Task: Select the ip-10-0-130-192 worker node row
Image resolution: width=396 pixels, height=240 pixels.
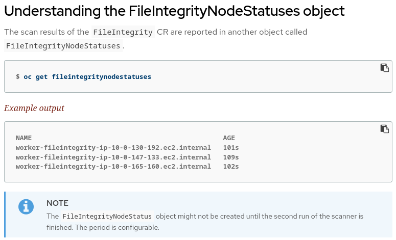Action: [113, 148]
